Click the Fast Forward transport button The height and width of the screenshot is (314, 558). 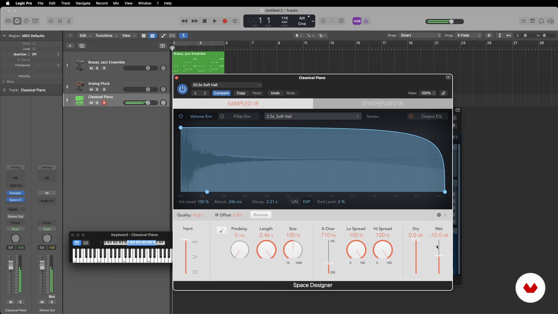click(x=195, y=21)
